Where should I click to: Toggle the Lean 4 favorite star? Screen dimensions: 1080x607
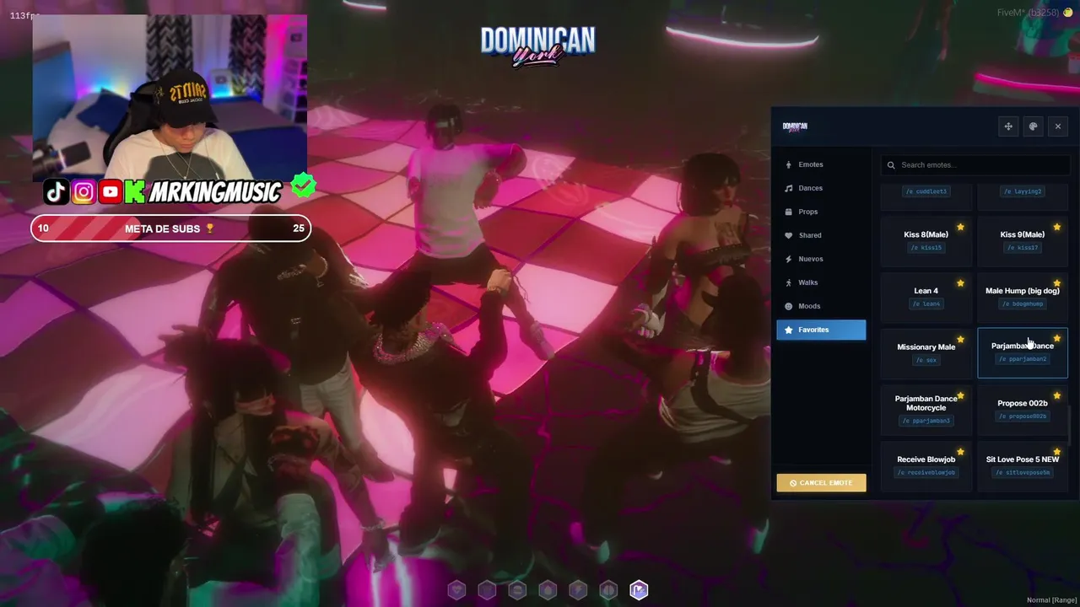(x=960, y=283)
